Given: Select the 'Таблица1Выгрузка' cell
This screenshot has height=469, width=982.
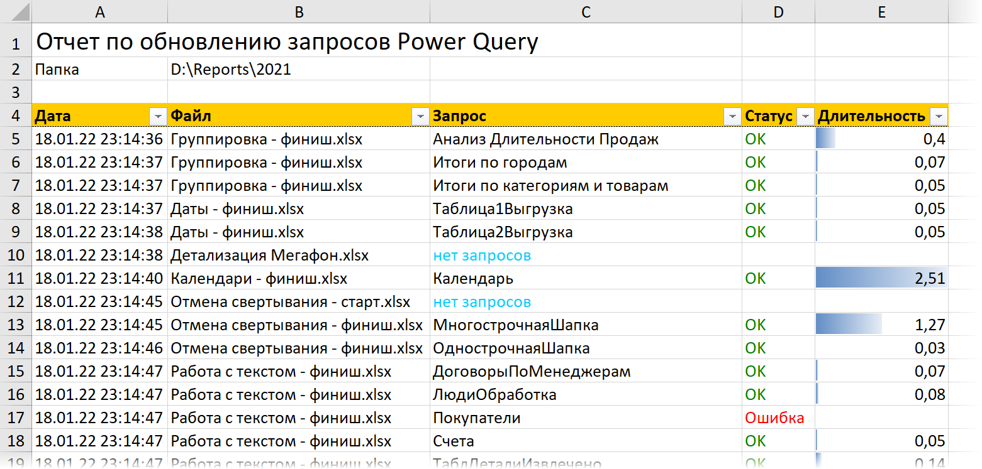Looking at the screenshot, I should [x=586, y=208].
